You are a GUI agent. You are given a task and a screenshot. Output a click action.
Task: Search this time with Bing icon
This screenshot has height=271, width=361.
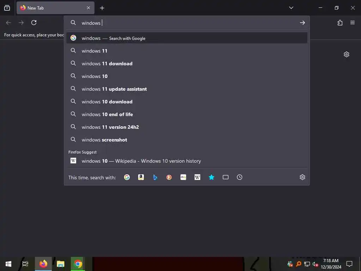tap(155, 177)
